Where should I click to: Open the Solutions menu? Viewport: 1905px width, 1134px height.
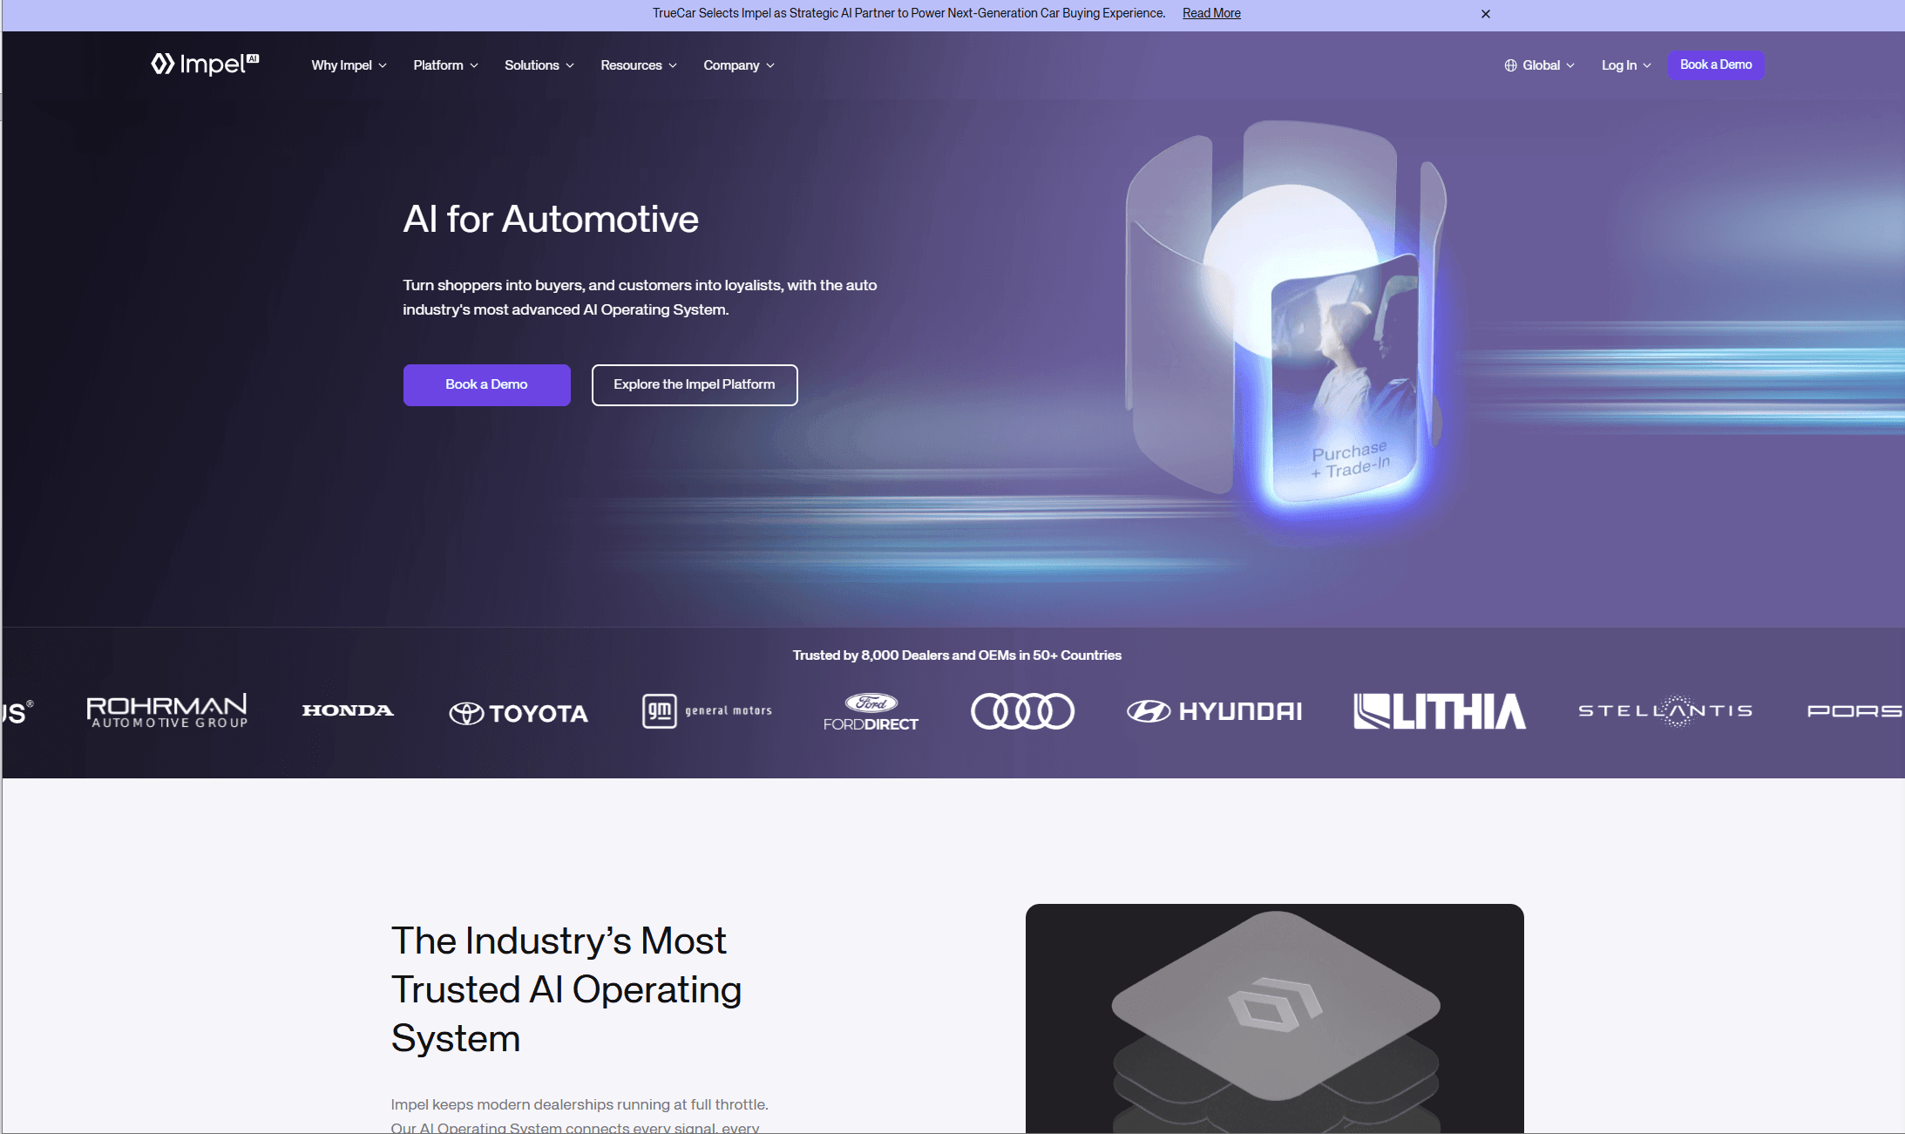click(539, 65)
